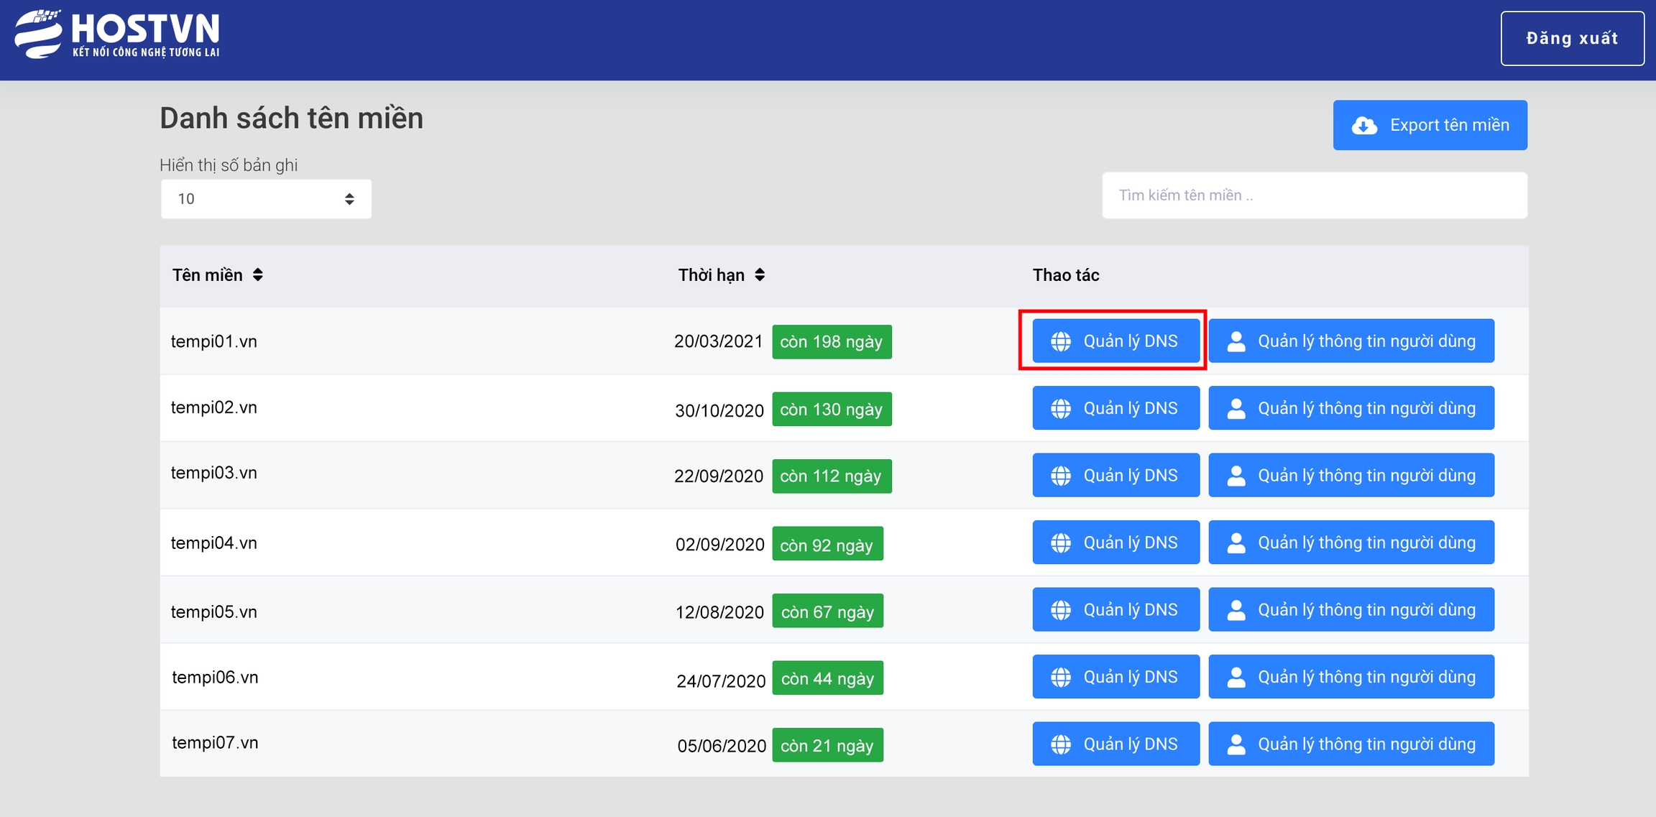Click user icon in tempi07.vn row

pos(1236,744)
